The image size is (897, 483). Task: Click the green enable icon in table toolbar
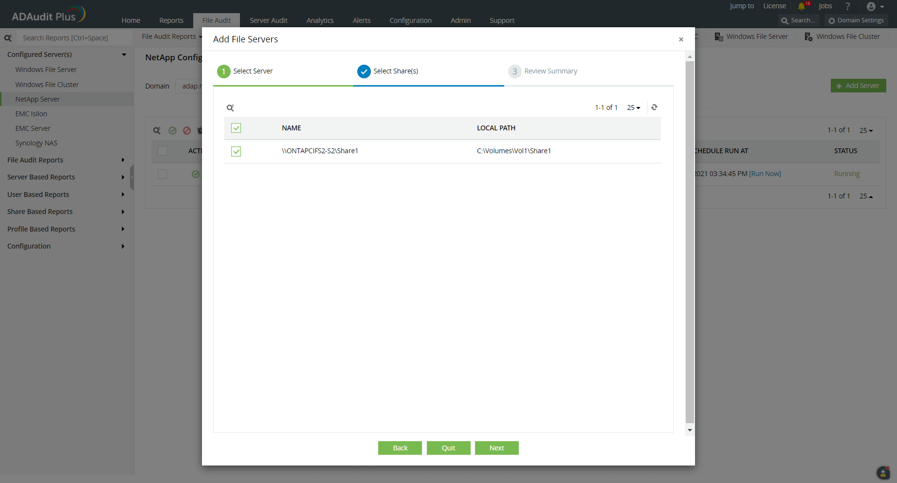point(172,130)
